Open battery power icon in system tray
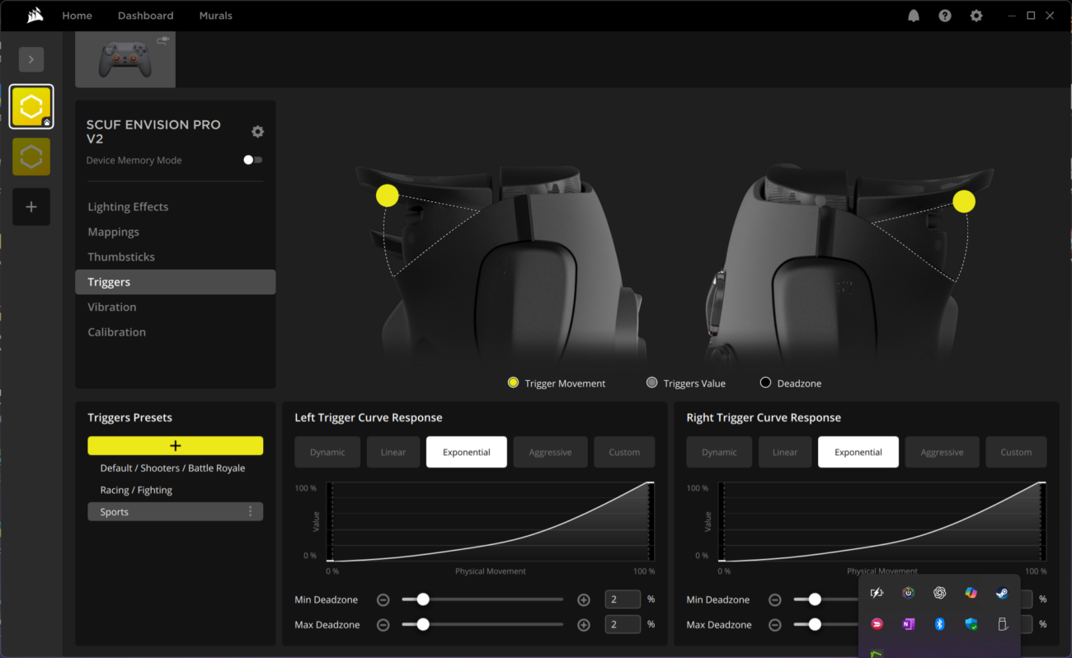The height and width of the screenshot is (658, 1072). coord(877,593)
